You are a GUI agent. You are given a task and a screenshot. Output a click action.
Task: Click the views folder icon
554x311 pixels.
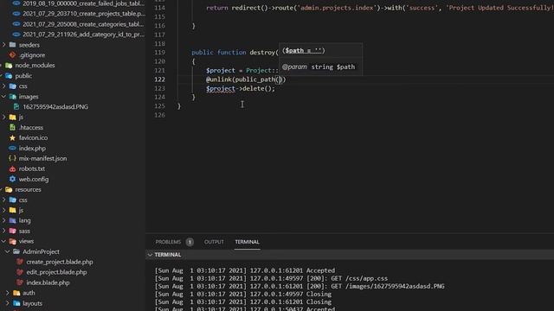tap(13, 241)
